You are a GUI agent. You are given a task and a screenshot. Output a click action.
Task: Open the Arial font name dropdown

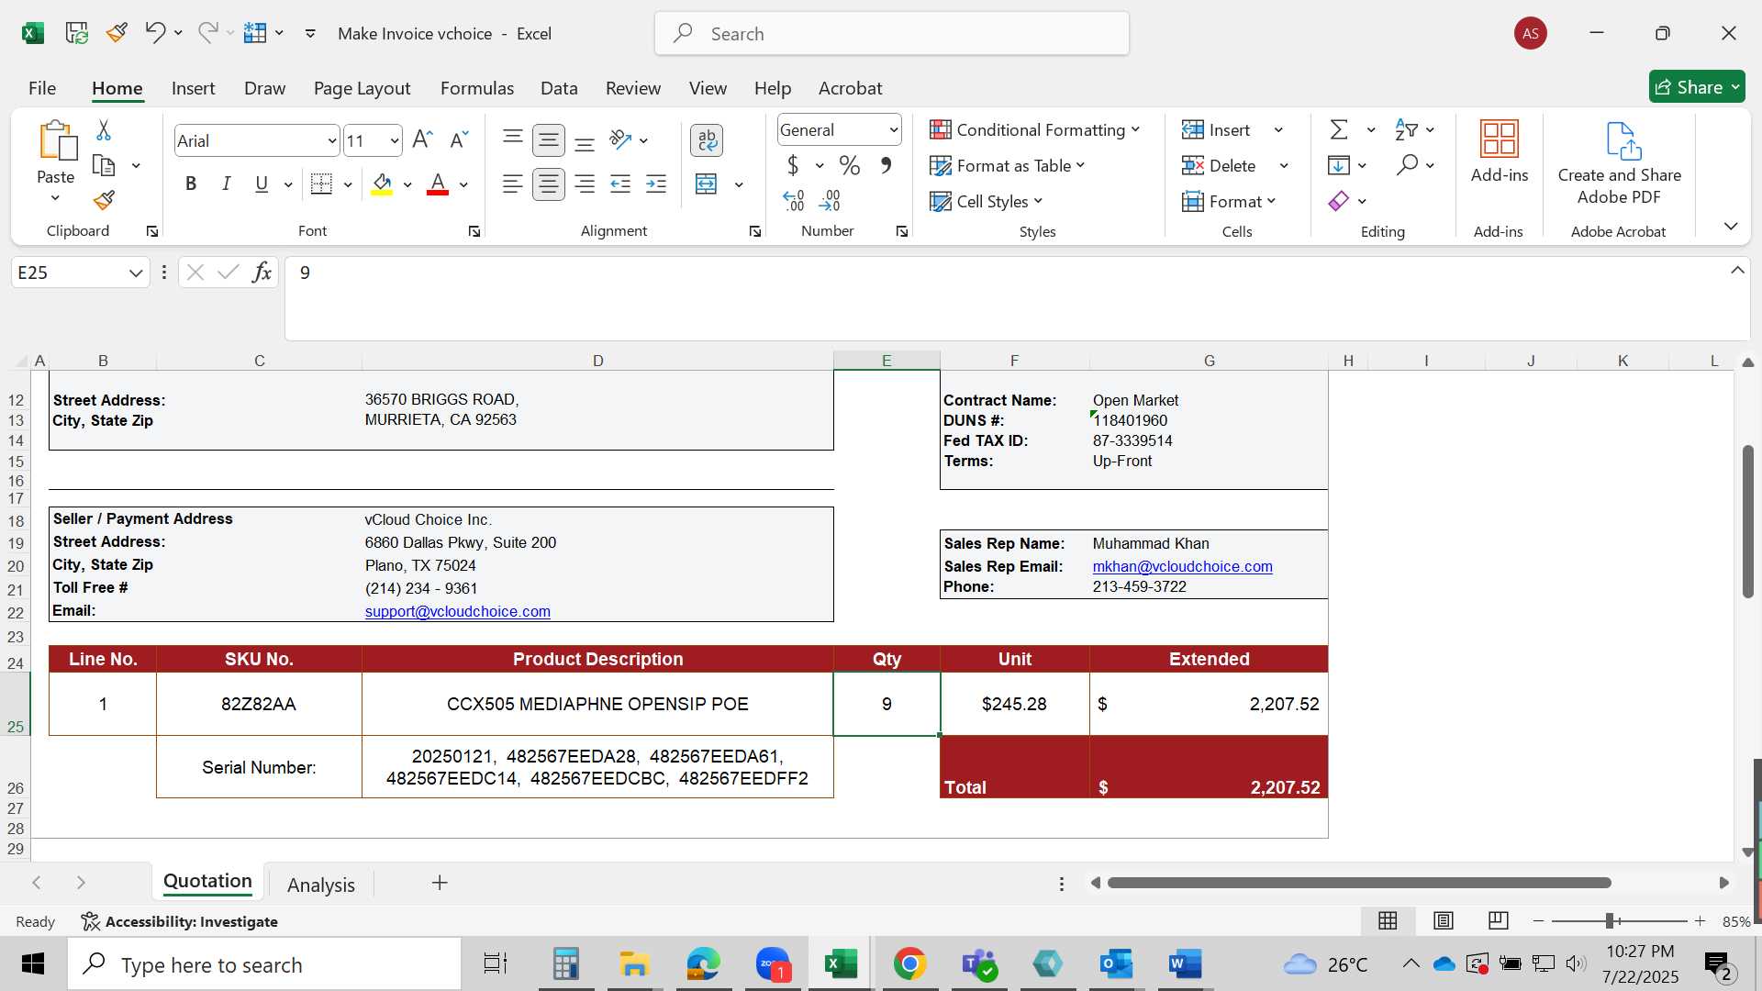point(331,141)
